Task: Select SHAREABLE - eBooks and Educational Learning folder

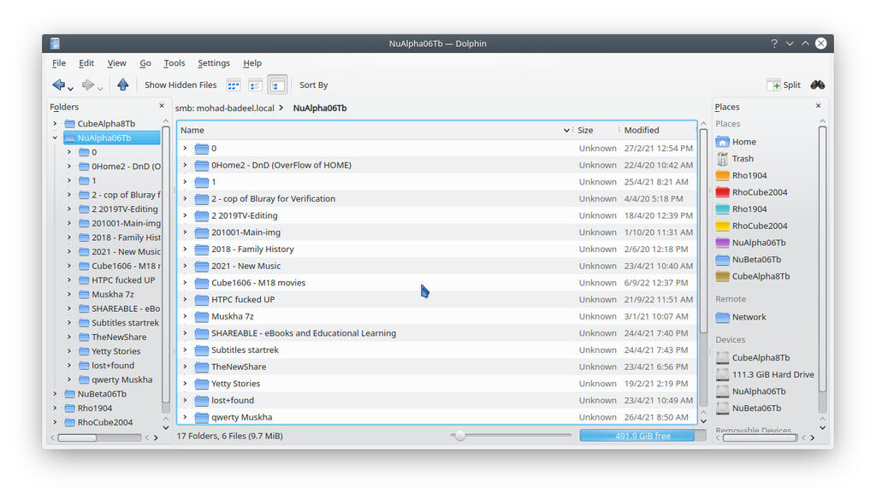Action: [304, 332]
